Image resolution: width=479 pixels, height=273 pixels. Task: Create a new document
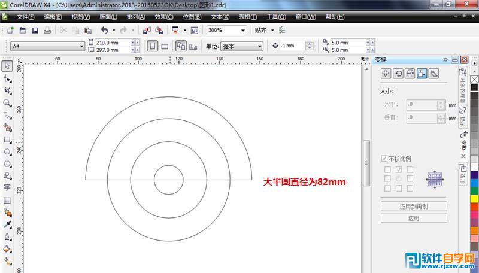10,30
